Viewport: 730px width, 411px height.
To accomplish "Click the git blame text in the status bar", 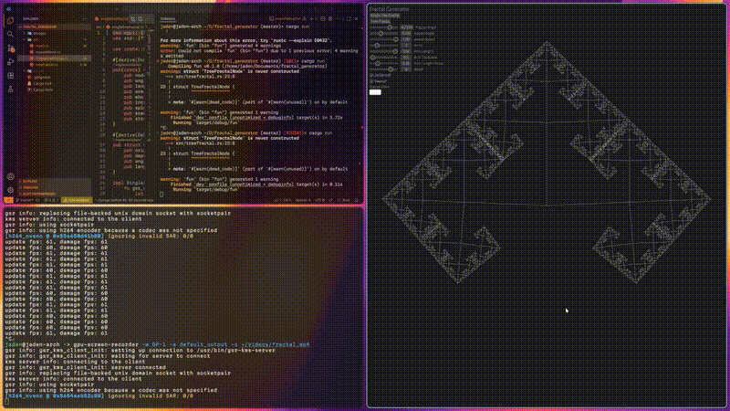I will (126, 200).
